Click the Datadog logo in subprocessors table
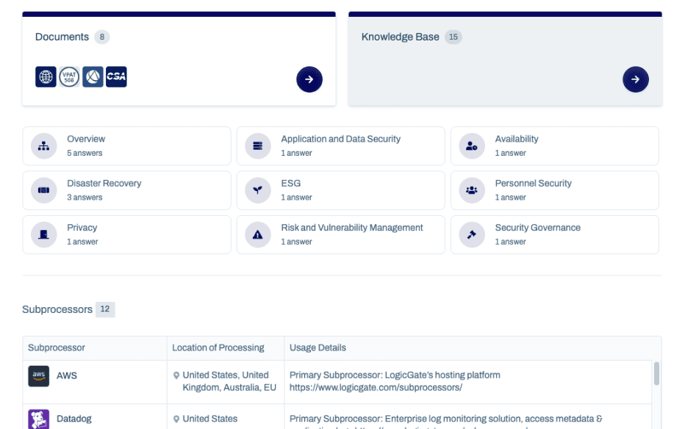This screenshot has height=429, width=685. pyautogui.click(x=39, y=419)
